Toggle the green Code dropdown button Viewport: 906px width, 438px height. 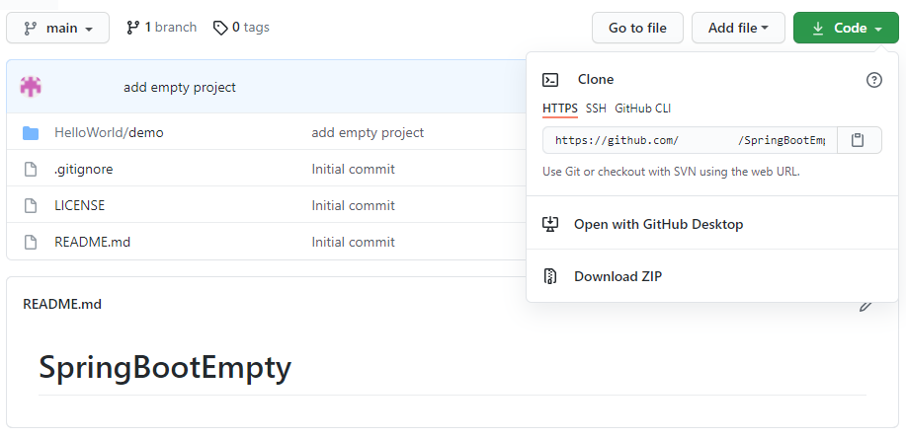pos(846,28)
